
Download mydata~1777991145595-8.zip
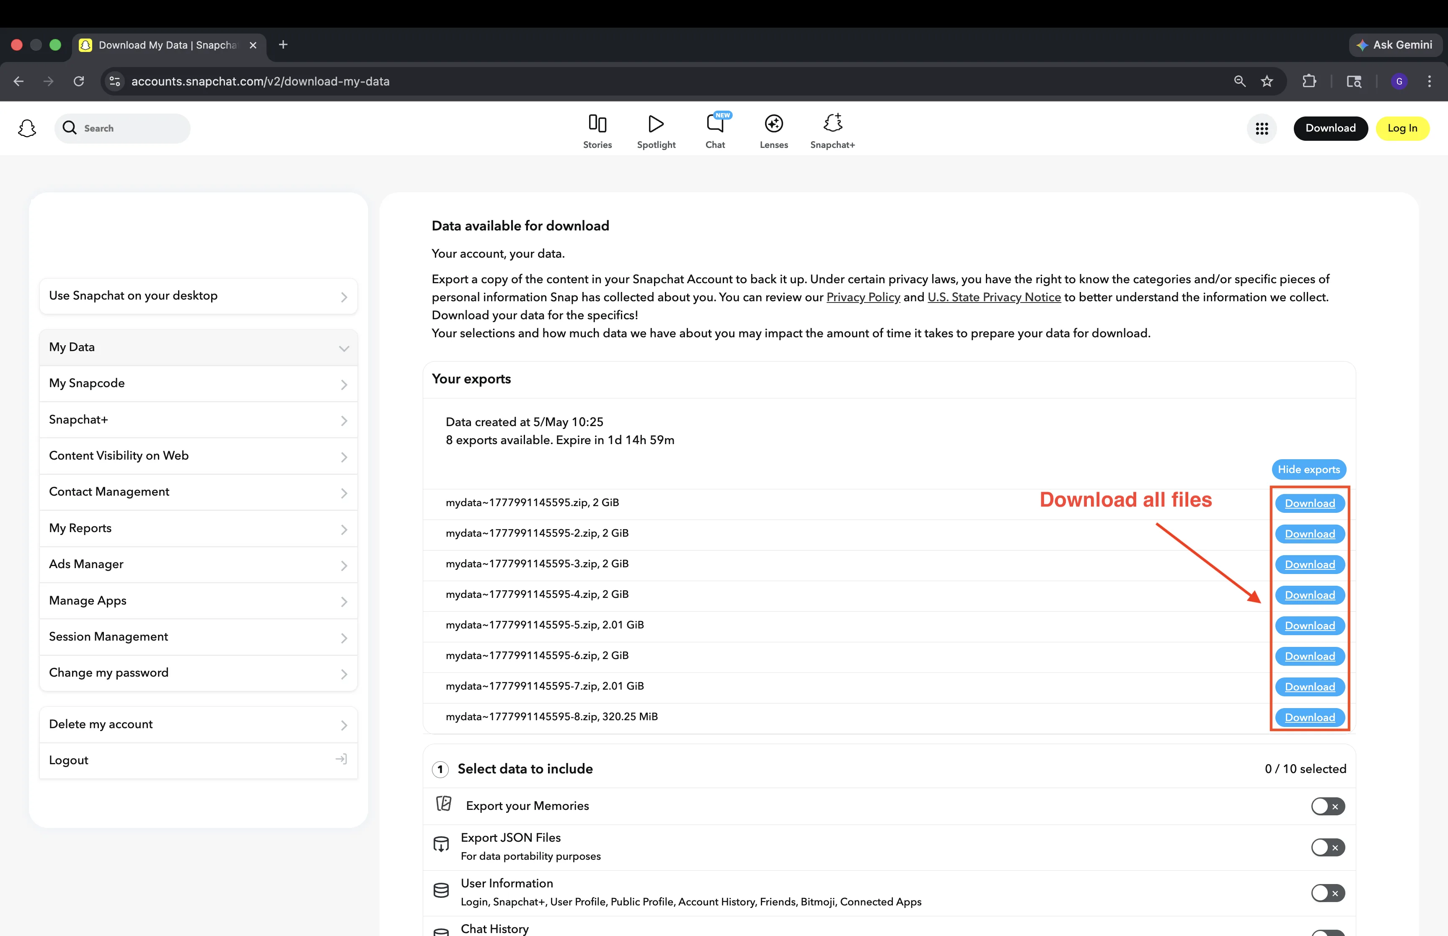pos(1310,717)
